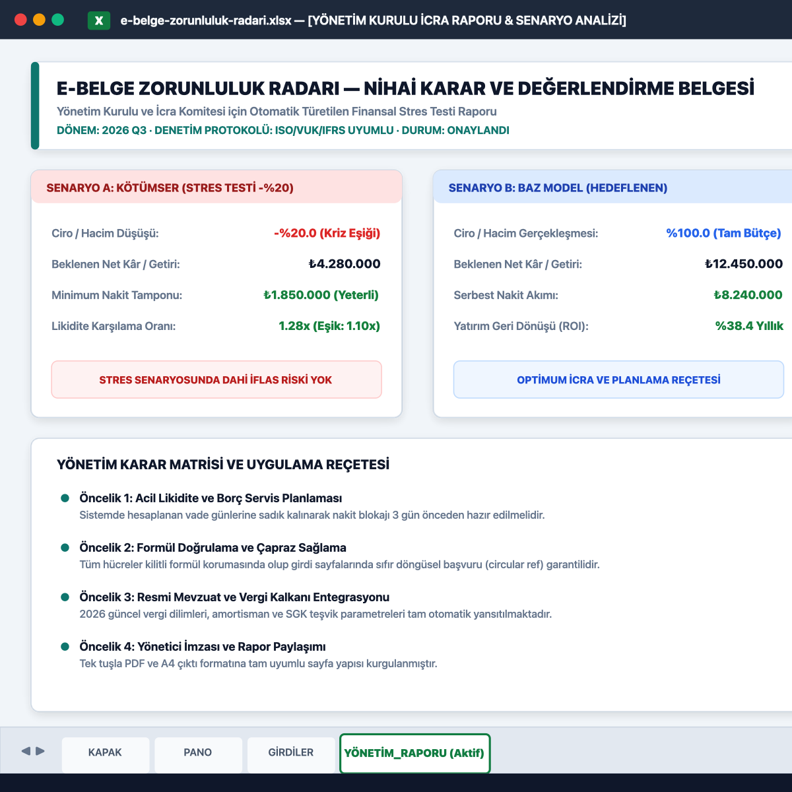Click the OPTİMUM İCRA VE PLANLAMA REÇETESİ button
The height and width of the screenshot is (792, 792).
coord(618,379)
